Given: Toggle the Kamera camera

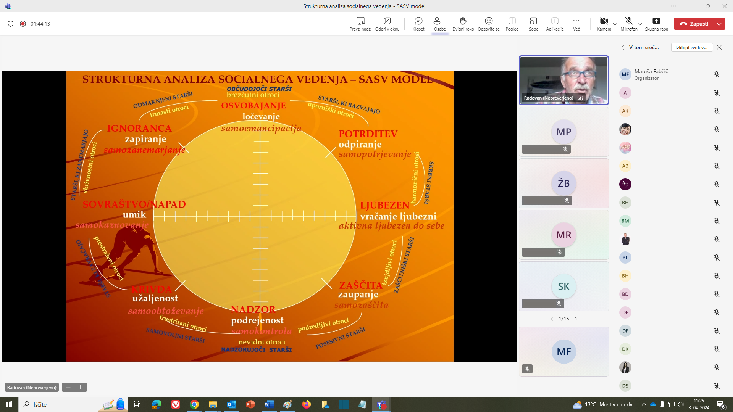Looking at the screenshot, I should tap(604, 23).
